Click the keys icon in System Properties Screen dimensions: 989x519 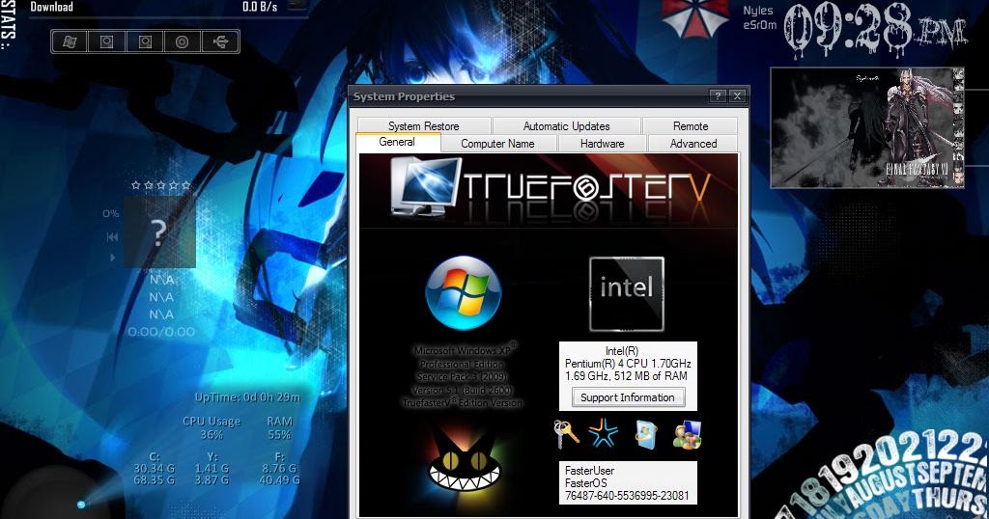point(566,434)
